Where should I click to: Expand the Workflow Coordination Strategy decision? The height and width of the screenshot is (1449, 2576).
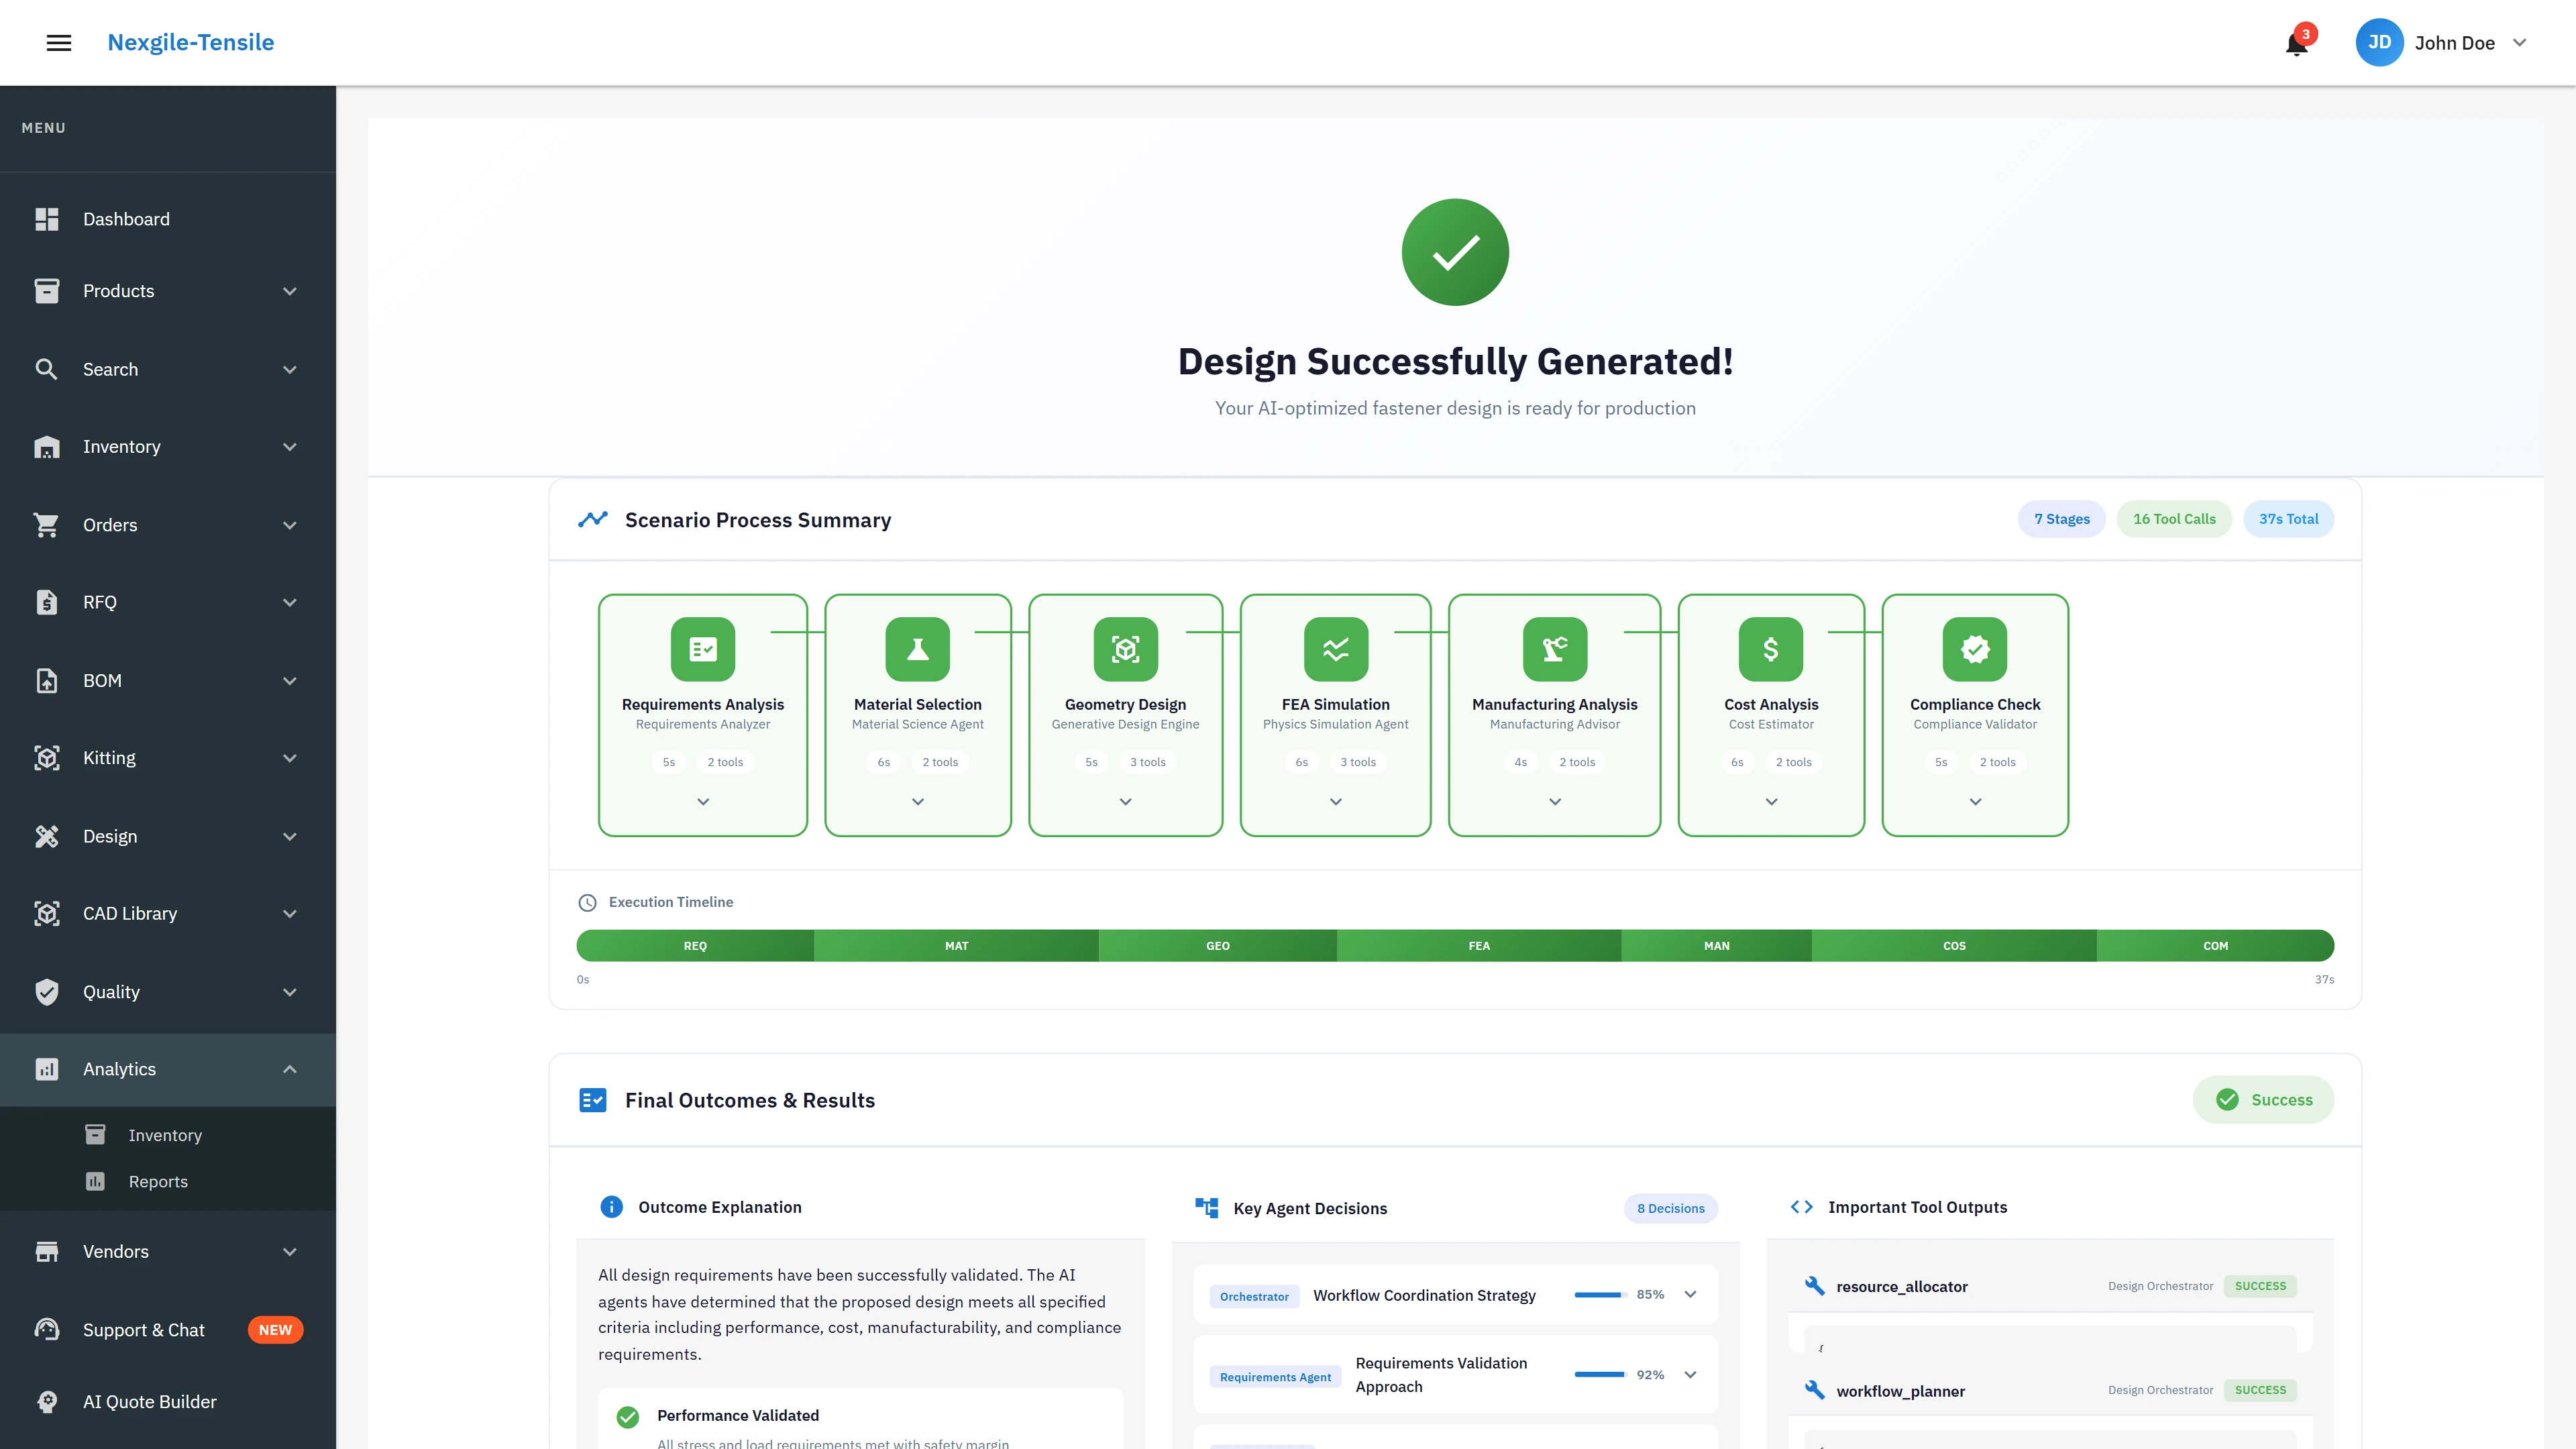pyautogui.click(x=1690, y=1295)
